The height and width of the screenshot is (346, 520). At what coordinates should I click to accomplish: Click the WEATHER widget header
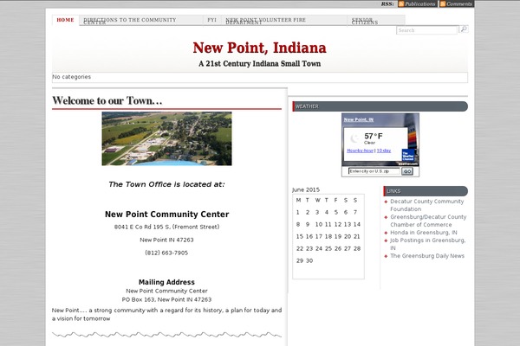tap(380, 106)
